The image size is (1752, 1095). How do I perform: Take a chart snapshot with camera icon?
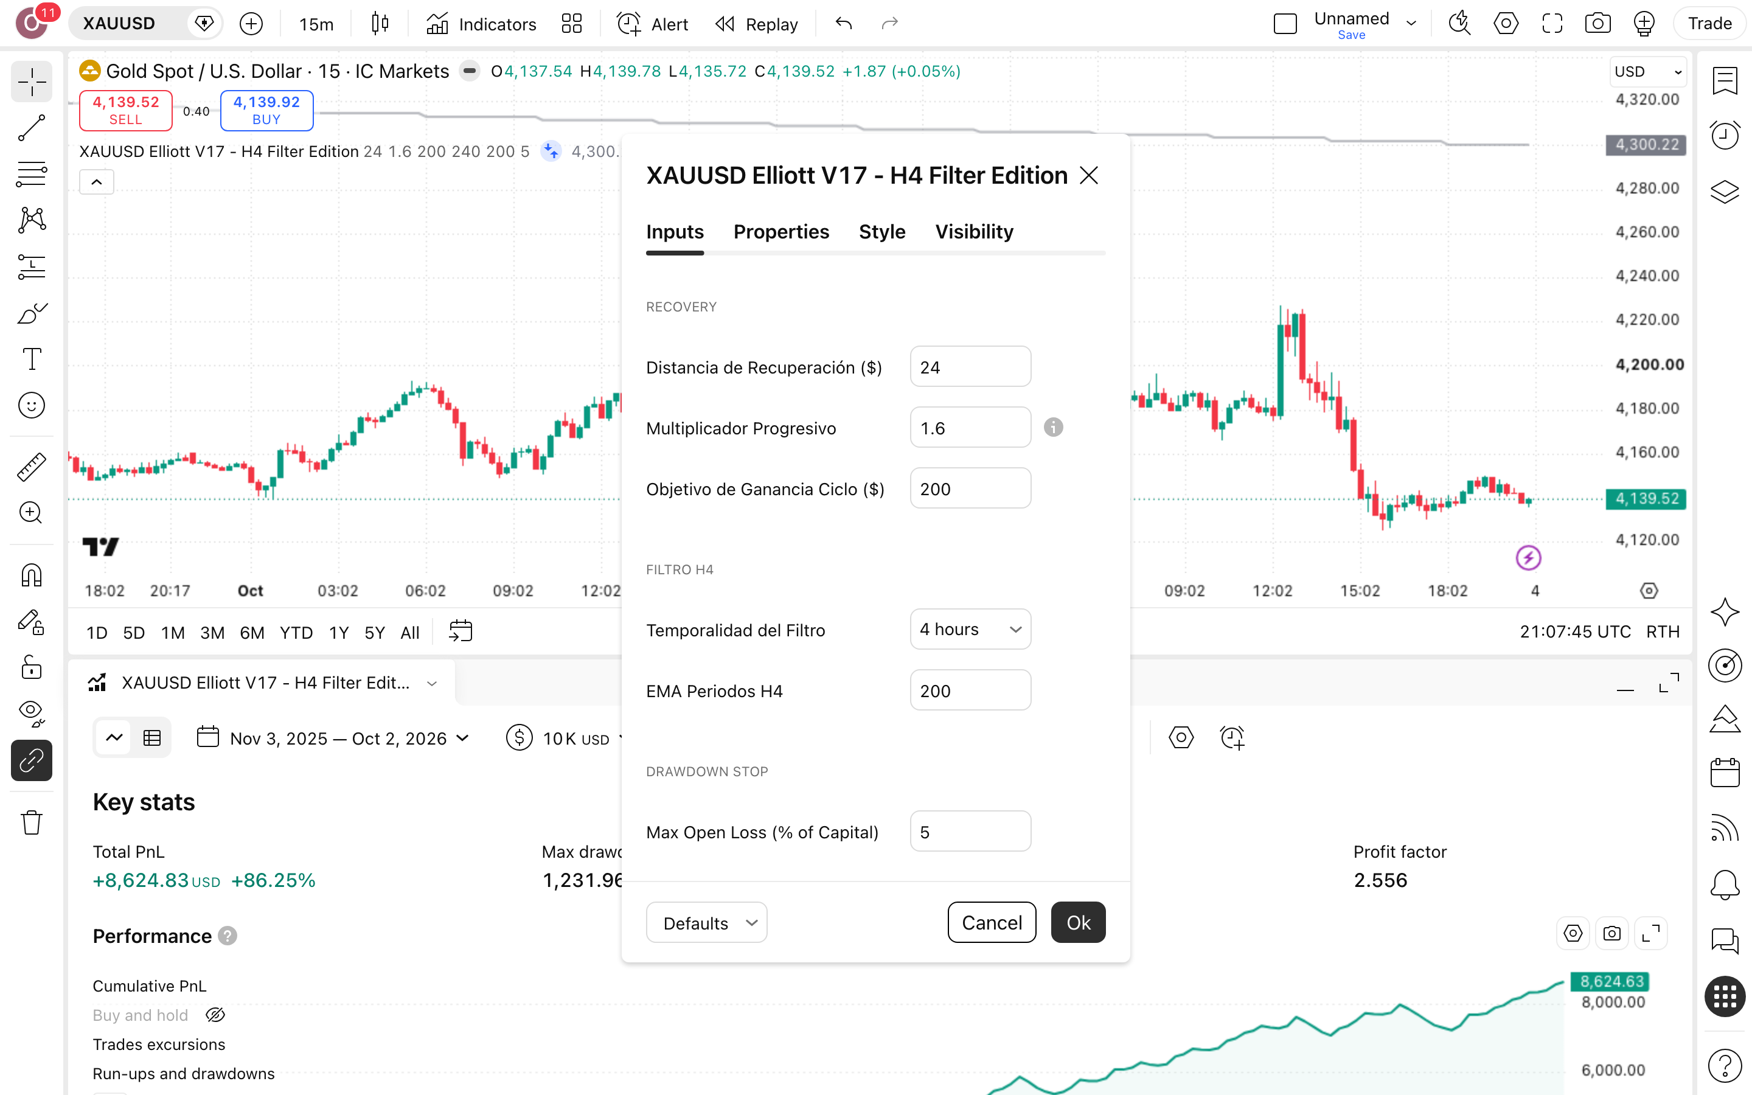(1597, 24)
